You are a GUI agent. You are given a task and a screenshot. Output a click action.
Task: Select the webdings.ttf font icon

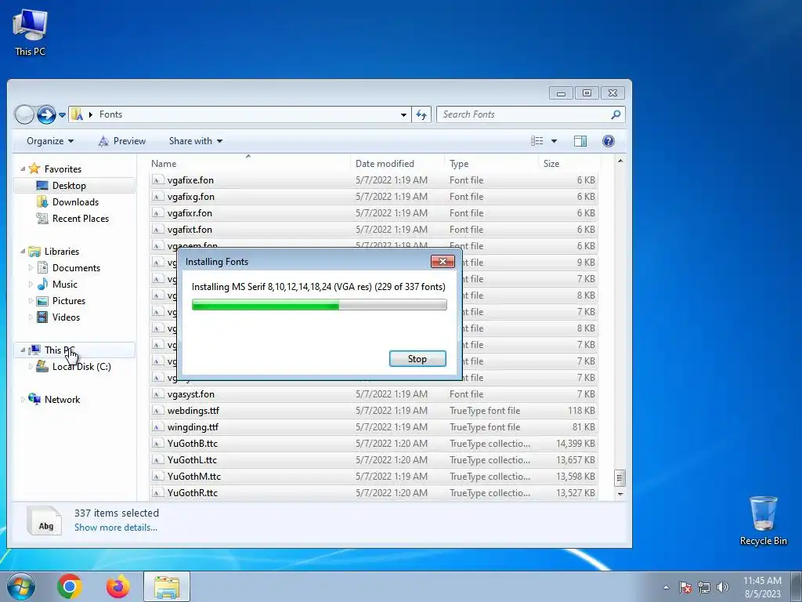tap(158, 411)
